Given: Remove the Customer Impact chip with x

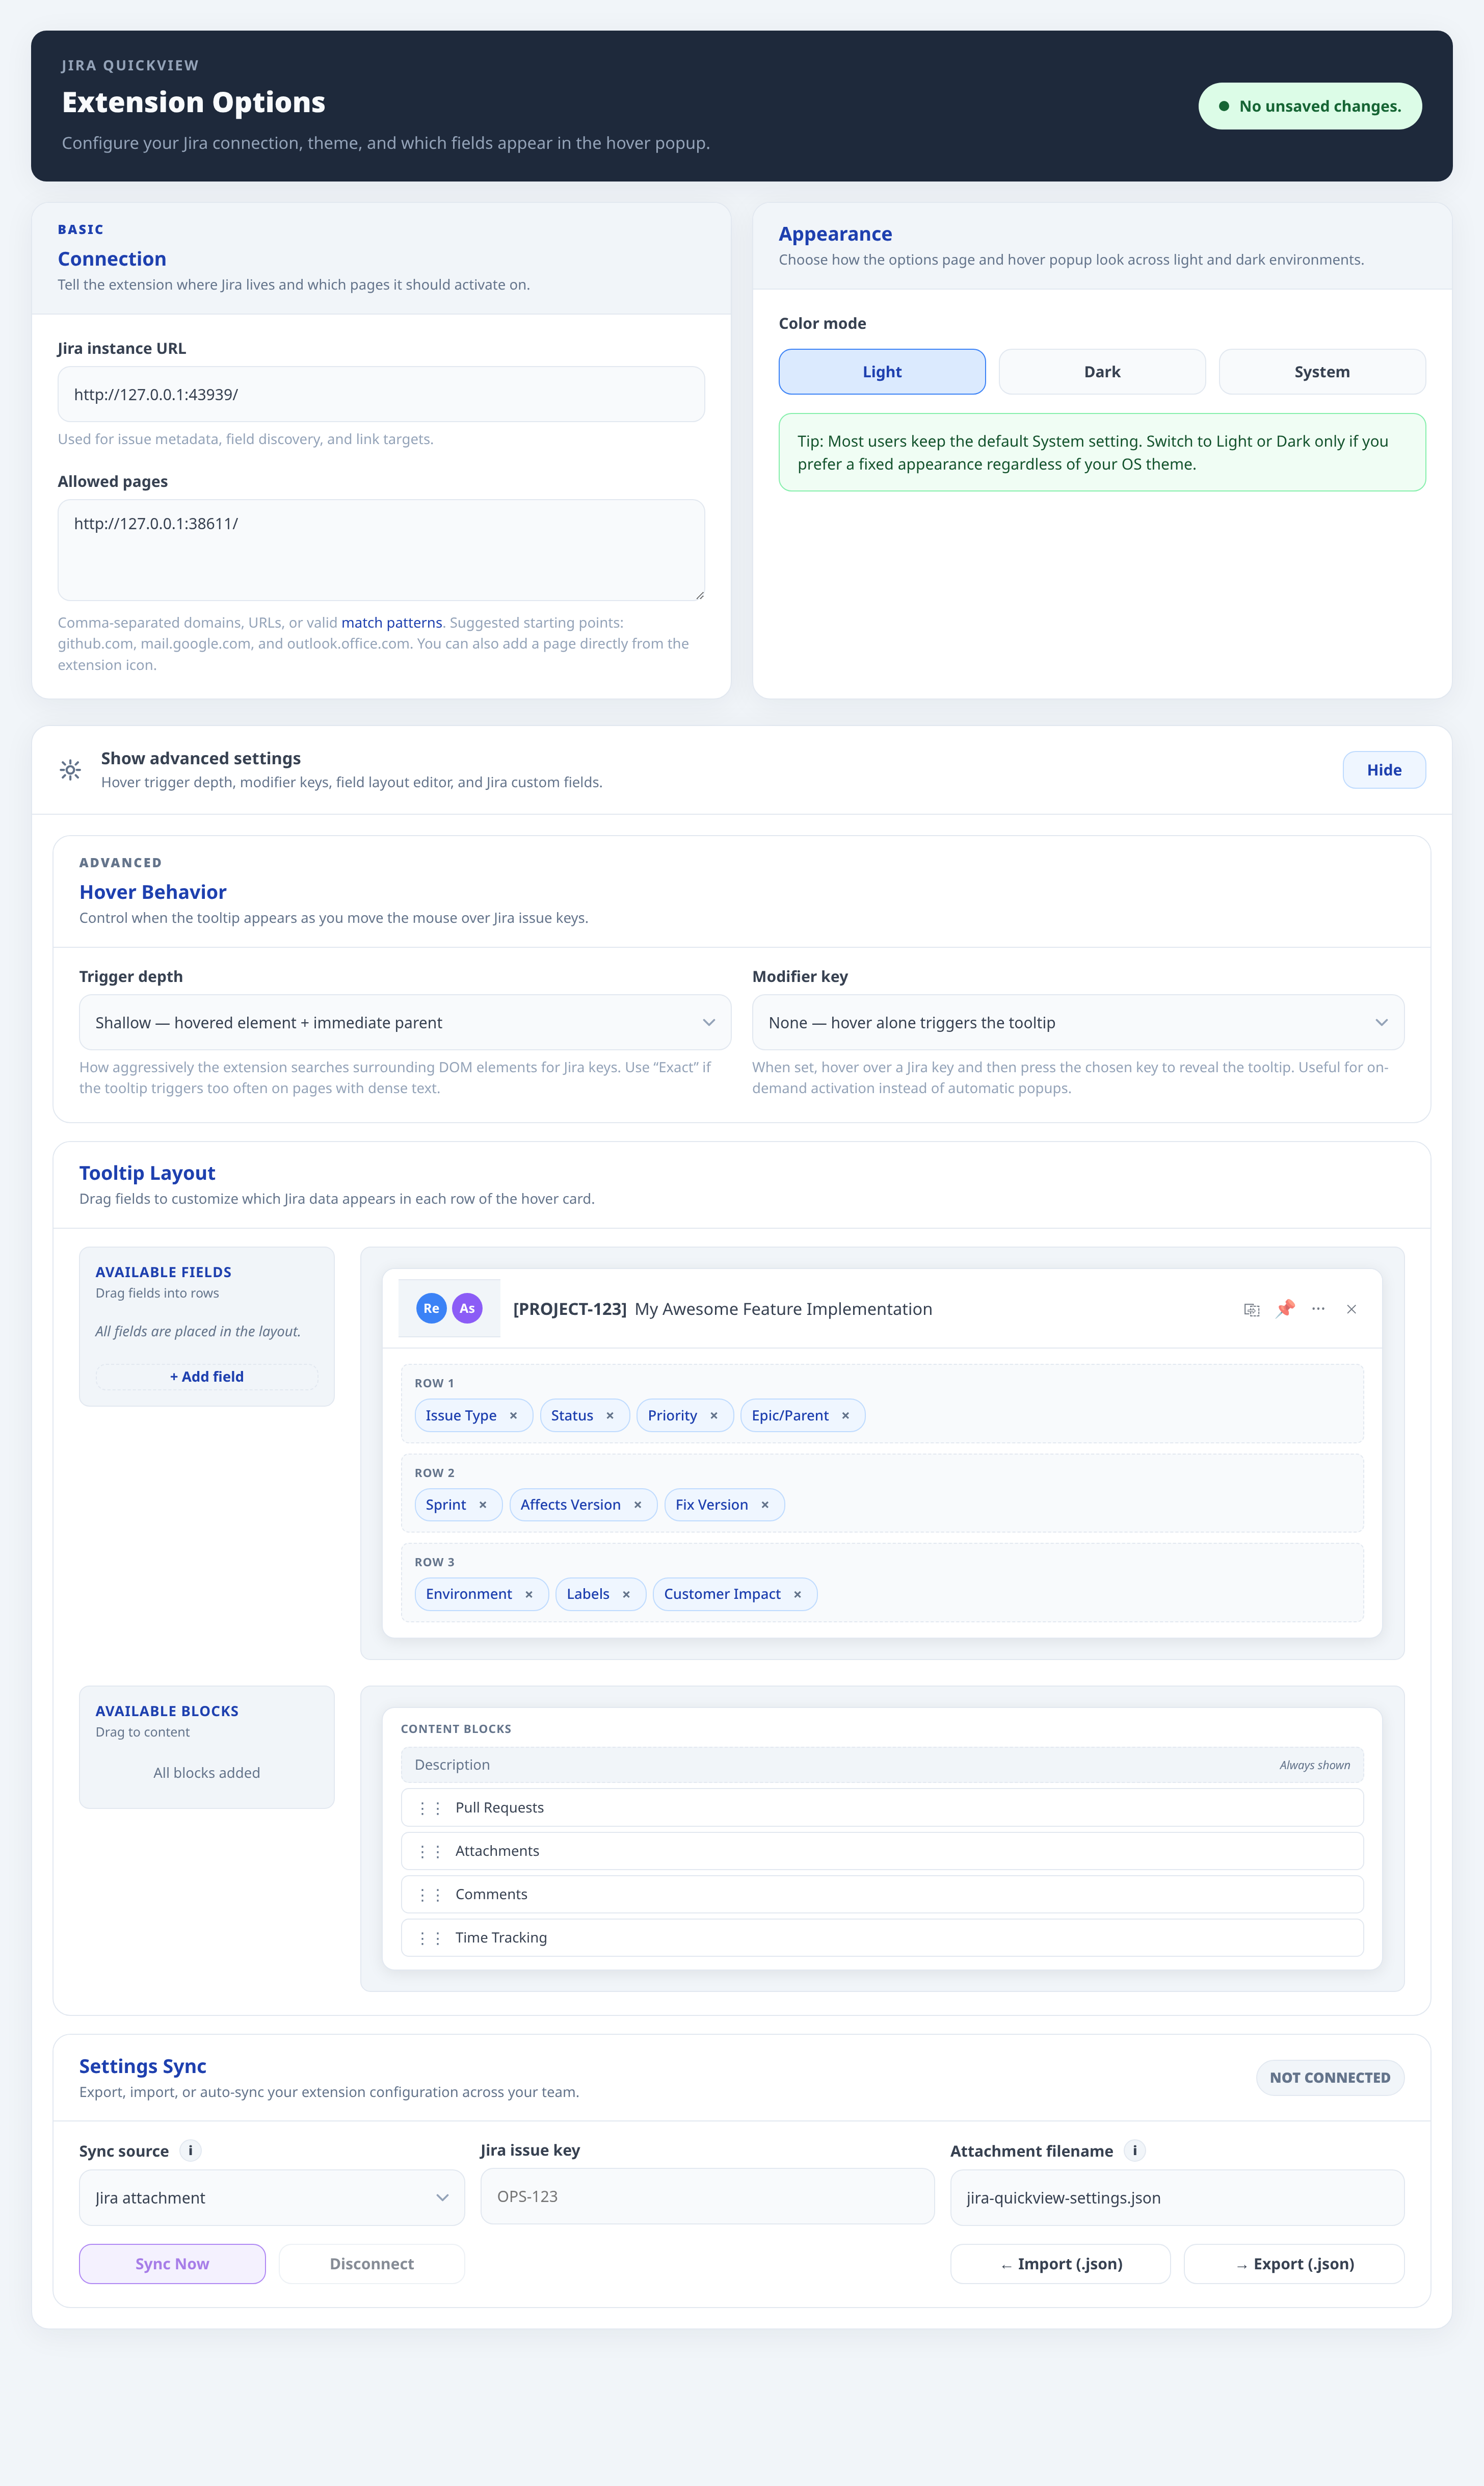Looking at the screenshot, I should (797, 1595).
